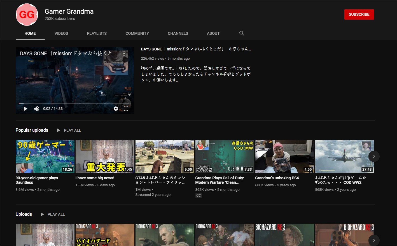Click the Gamer Grandma channel name

69,11
